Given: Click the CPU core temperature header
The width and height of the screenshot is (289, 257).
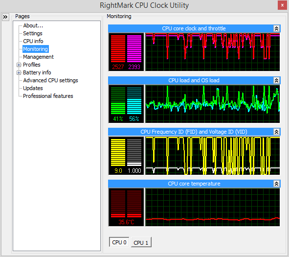Looking at the screenshot, I should click(194, 184).
